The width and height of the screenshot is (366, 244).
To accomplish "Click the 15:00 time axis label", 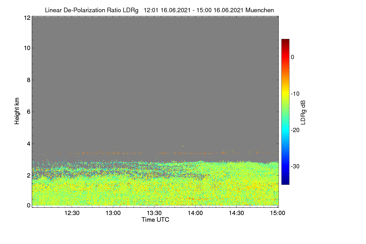I will 278,213.
